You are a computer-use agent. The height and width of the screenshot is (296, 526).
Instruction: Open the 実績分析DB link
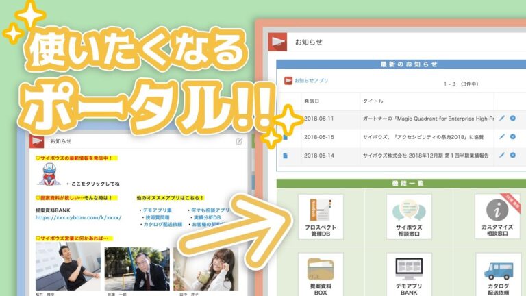coord(207,217)
